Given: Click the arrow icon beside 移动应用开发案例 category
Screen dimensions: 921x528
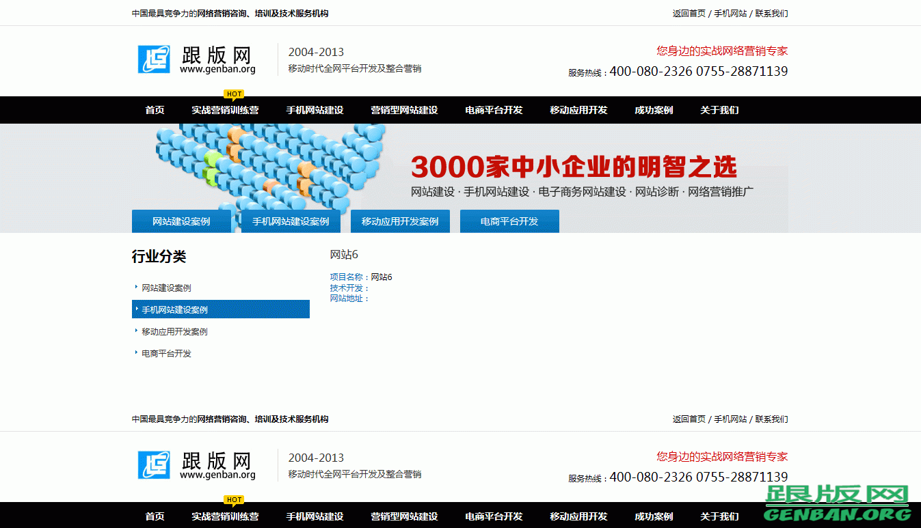Looking at the screenshot, I should point(135,331).
